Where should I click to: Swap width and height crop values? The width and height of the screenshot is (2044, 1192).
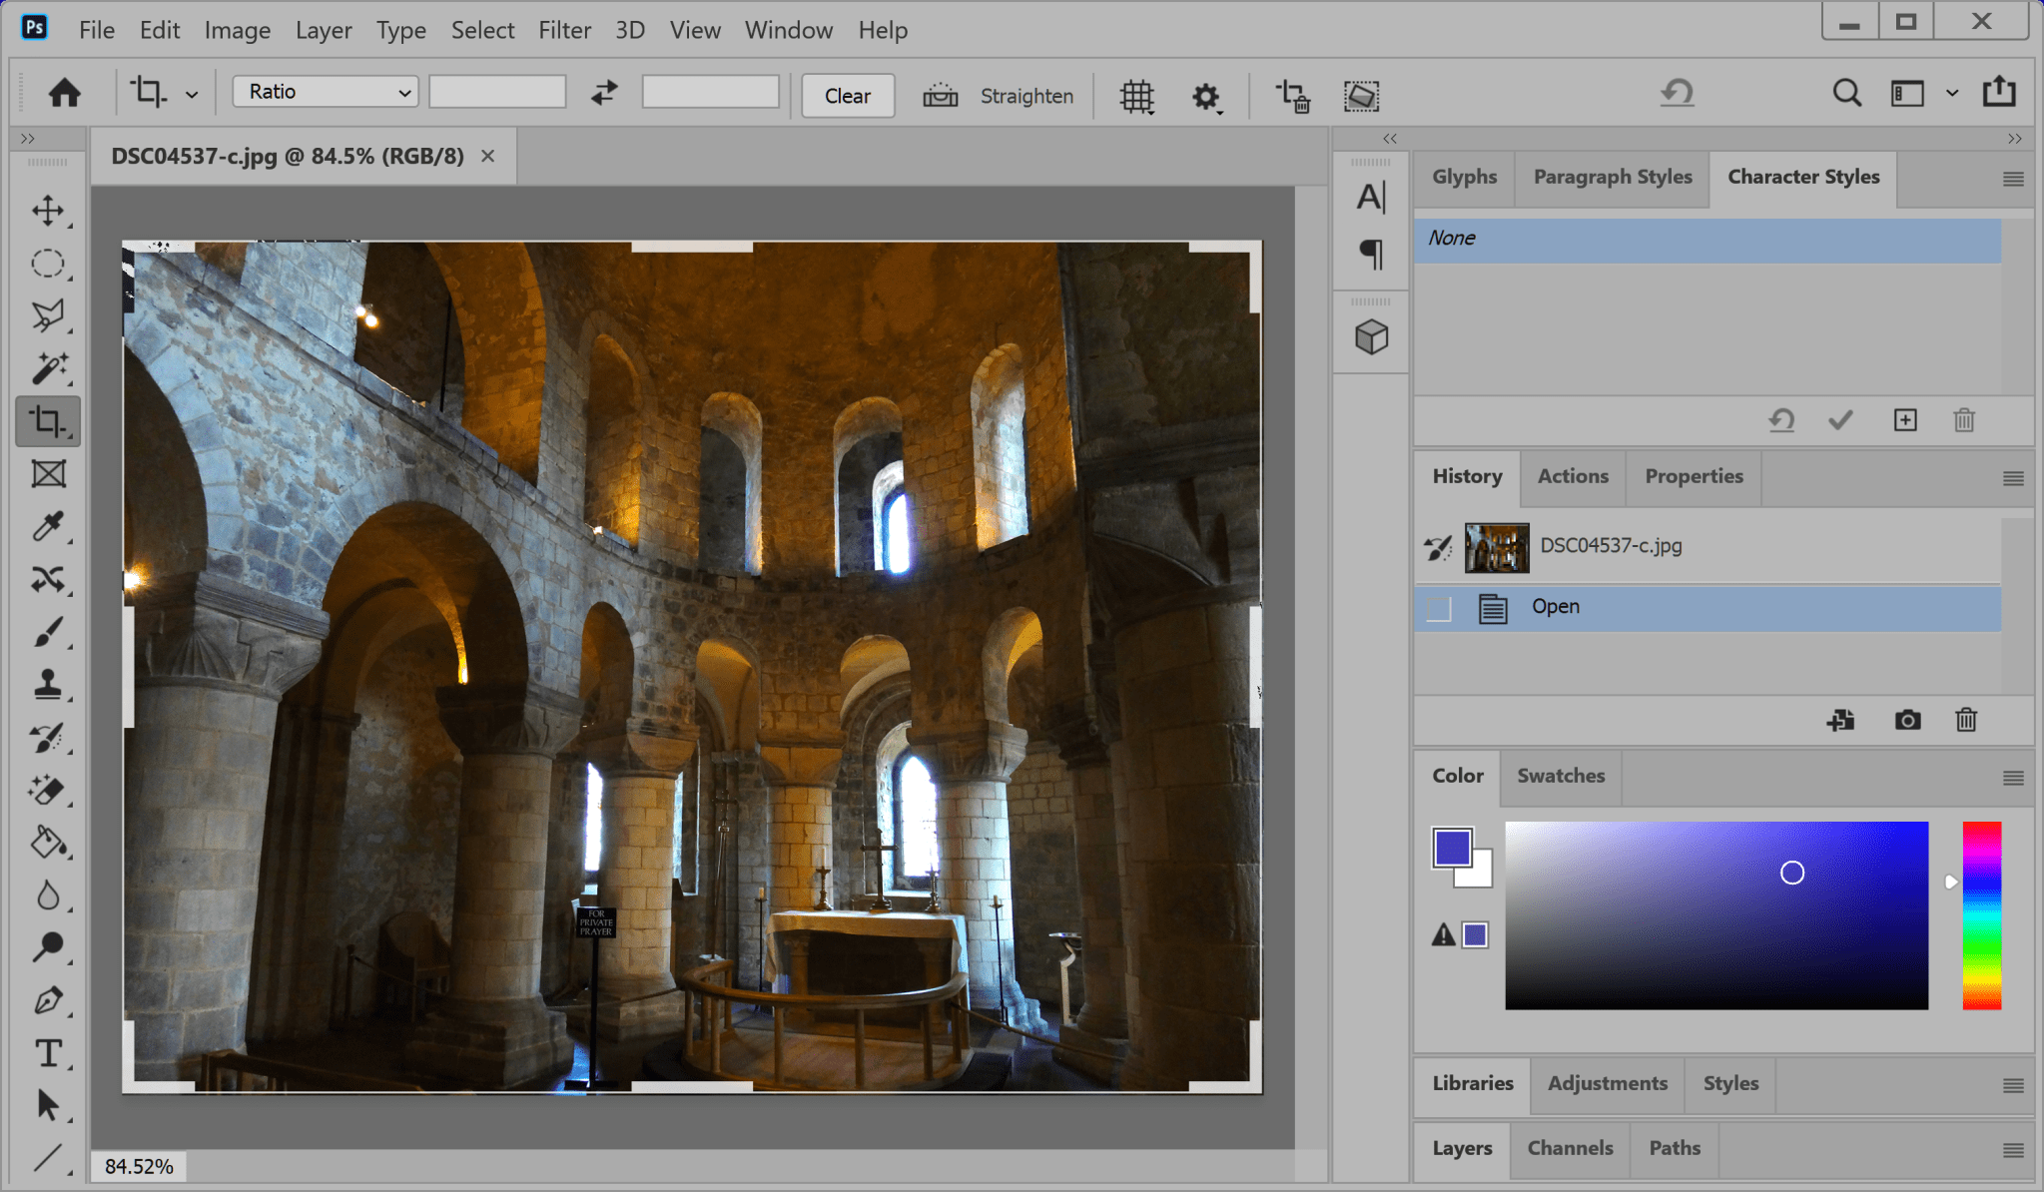click(604, 93)
